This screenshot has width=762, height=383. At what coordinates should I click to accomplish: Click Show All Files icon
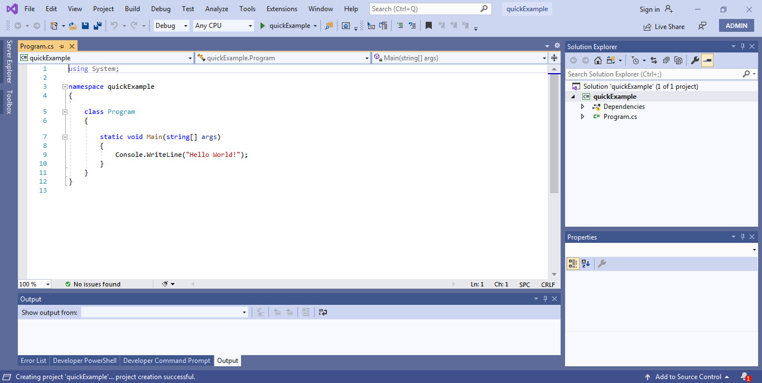pyautogui.click(x=678, y=60)
